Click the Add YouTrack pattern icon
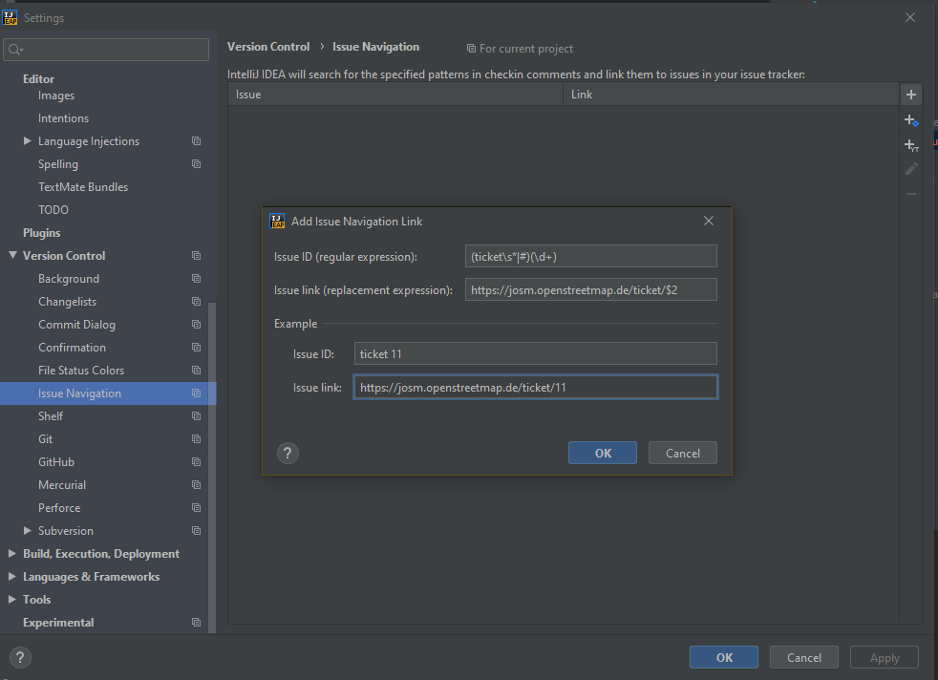This screenshot has width=938, height=680. coord(911,145)
